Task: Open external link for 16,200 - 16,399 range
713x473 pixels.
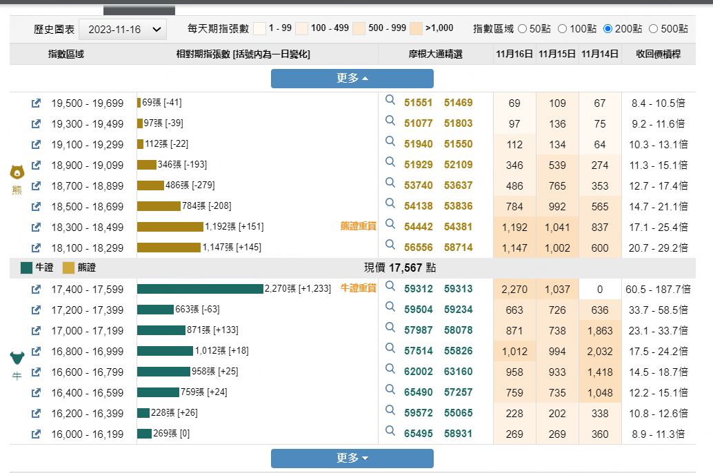Action: tap(36, 414)
